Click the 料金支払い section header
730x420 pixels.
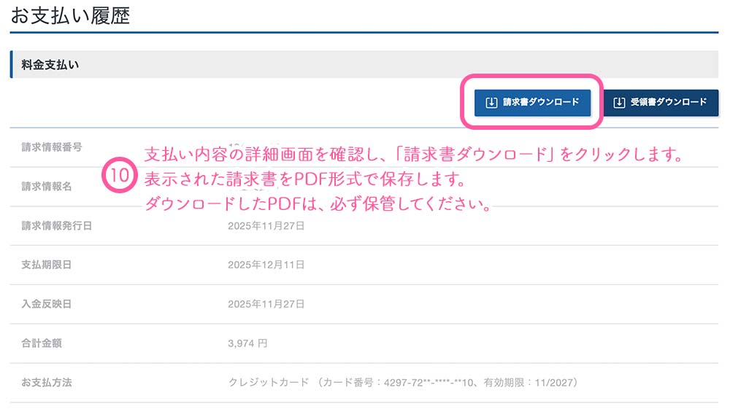click(50, 65)
